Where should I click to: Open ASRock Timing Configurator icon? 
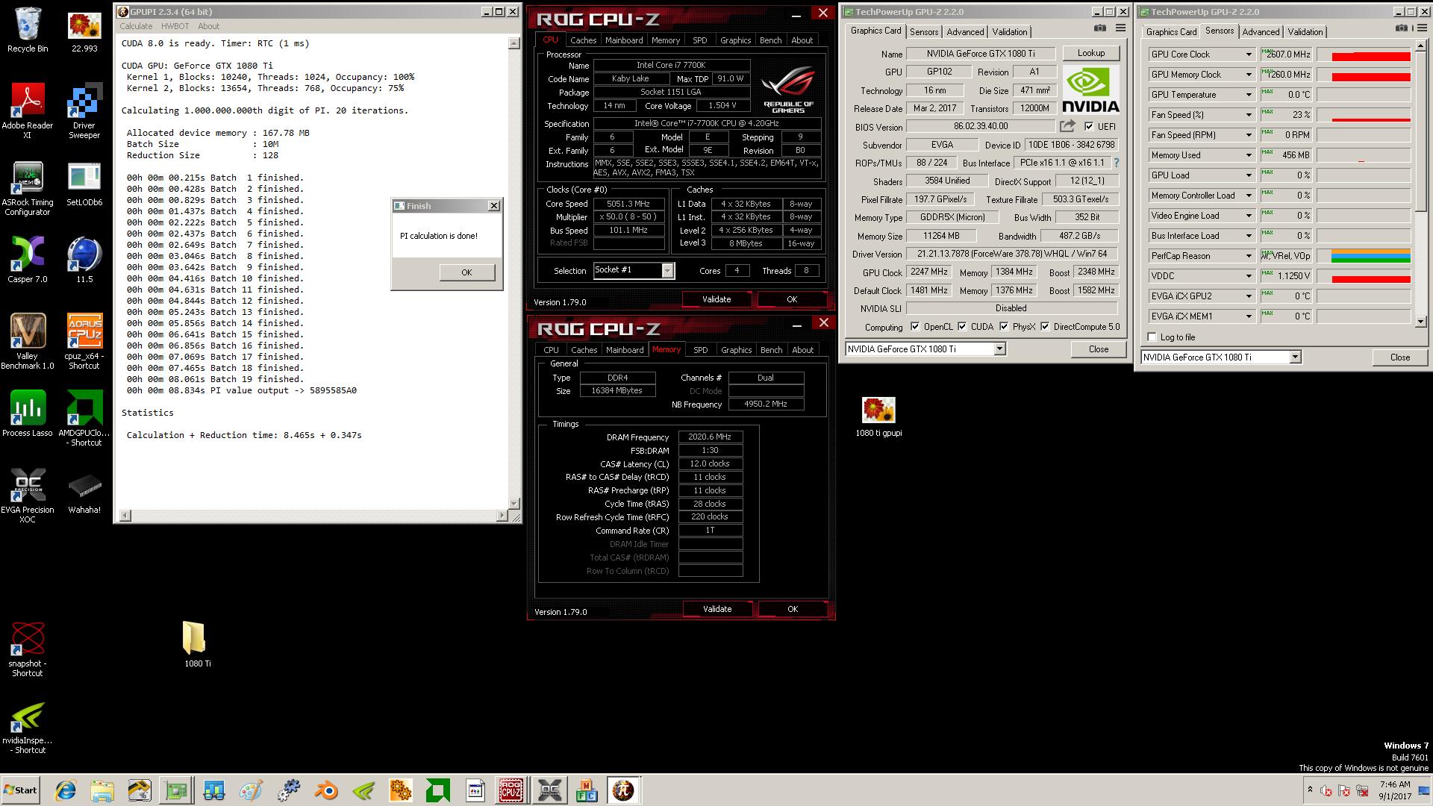tap(28, 188)
